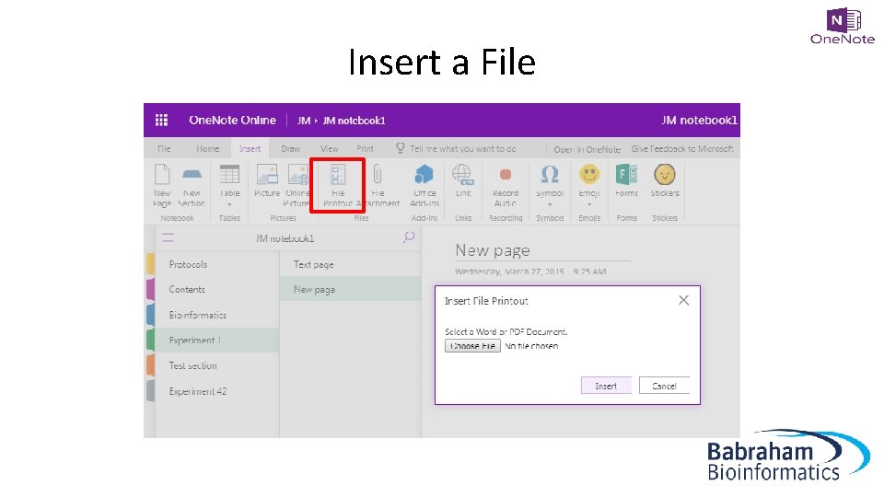Click the search magnifier icon
Screen dimensions: 884x497
click(x=409, y=237)
